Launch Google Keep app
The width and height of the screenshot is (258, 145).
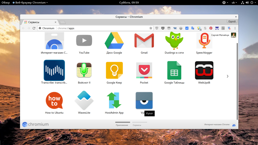114,71
